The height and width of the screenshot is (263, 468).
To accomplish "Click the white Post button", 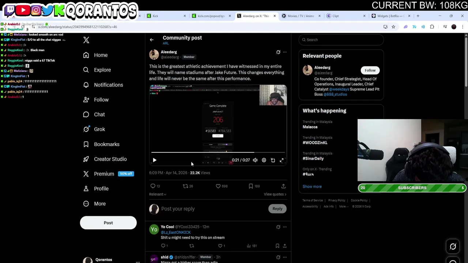I will pos(108,223).
